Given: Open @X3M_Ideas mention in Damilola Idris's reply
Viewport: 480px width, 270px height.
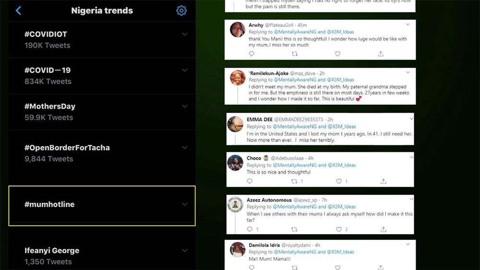Looking at the screenshot, I should 340,252.
